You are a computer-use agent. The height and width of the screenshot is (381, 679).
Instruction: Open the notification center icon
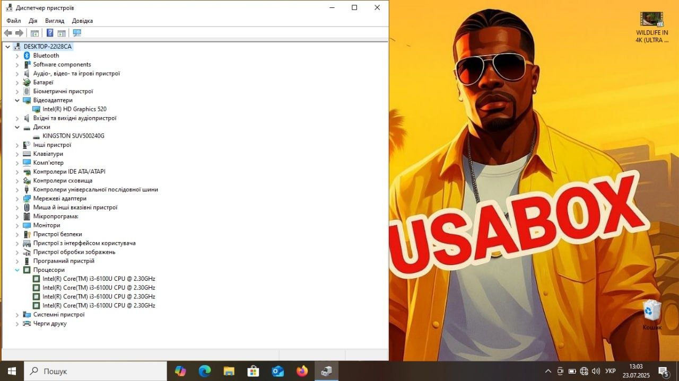click(x=663, y=371)
